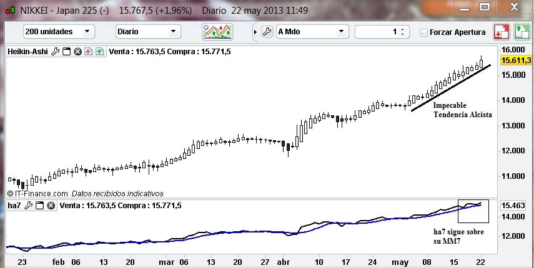534x268 pixels.
Task: Click the candlestick icon in title bar
Action: click(x=10, y=10)
